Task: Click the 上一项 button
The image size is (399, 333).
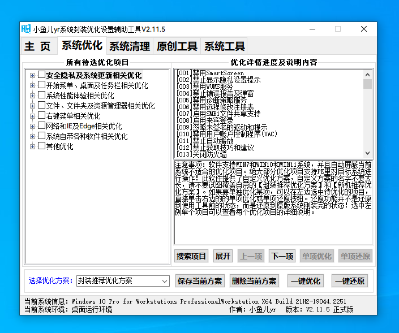Action: click(251, 256)
